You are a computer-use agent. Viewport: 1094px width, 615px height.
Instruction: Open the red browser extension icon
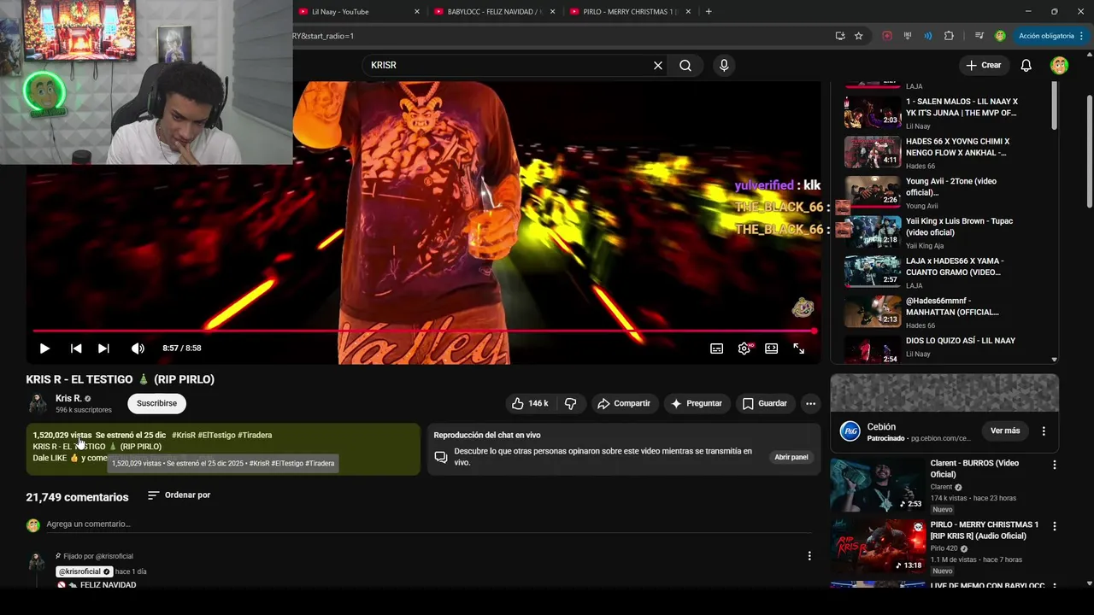point(887,36)
